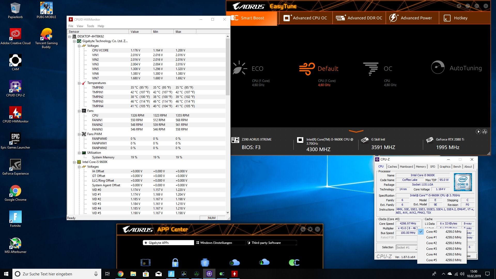Open APP Center settings gear
This screenshot has width=496, height=279.
click(310, 229)
